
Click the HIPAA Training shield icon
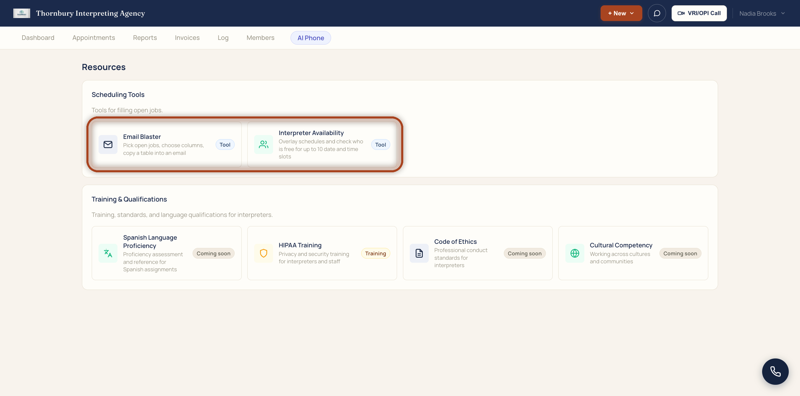(263, 253)
